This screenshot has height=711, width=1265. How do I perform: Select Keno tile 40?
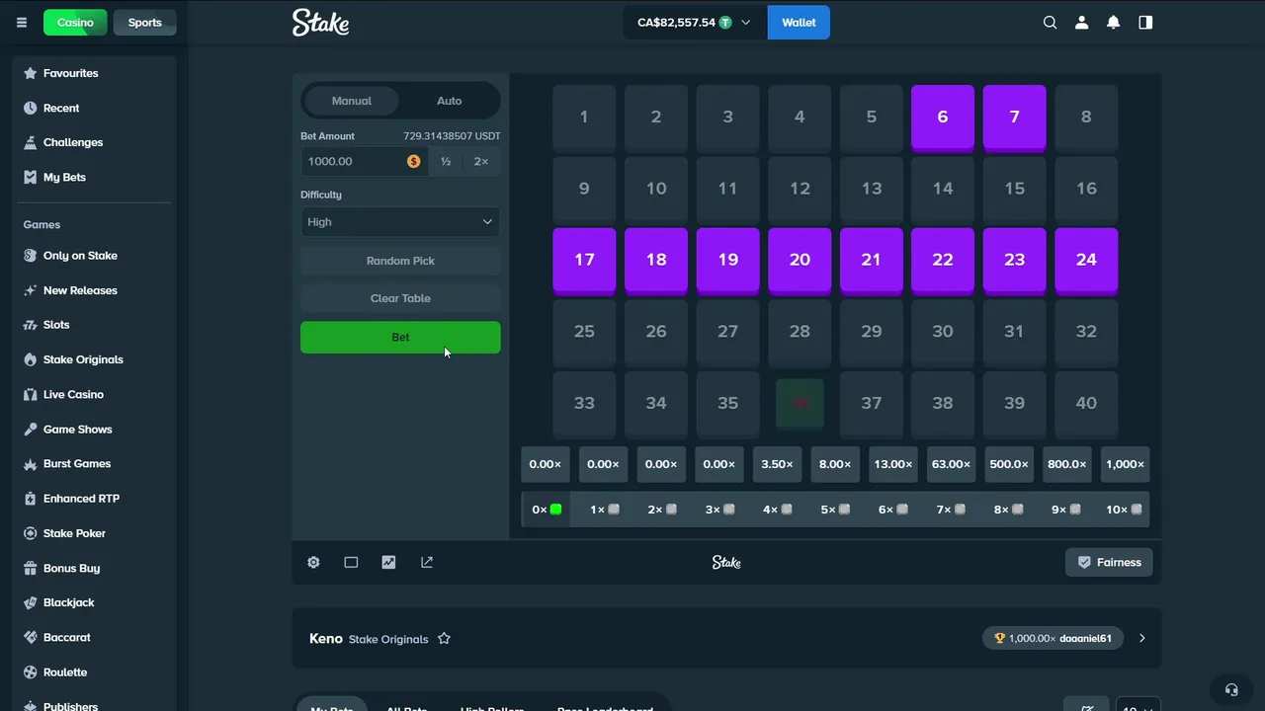pos(1086,403)
